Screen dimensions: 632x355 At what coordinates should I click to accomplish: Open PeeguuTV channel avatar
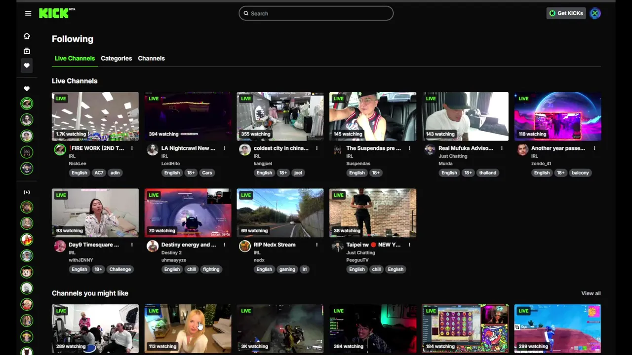(x=338, y=247)
